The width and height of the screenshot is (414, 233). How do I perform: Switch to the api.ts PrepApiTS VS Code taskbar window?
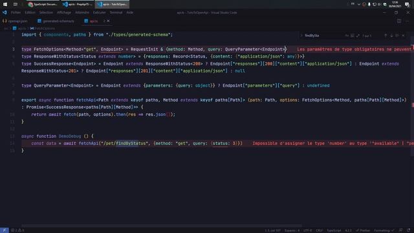click(x=78, y=5)
